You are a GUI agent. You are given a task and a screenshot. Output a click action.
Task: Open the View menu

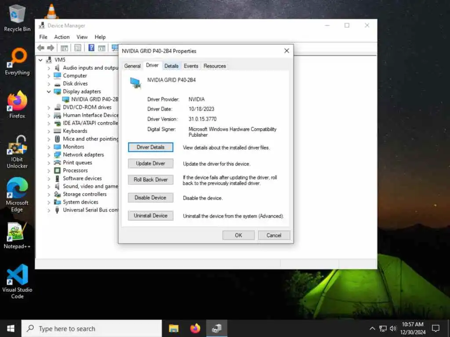(82, 37)
